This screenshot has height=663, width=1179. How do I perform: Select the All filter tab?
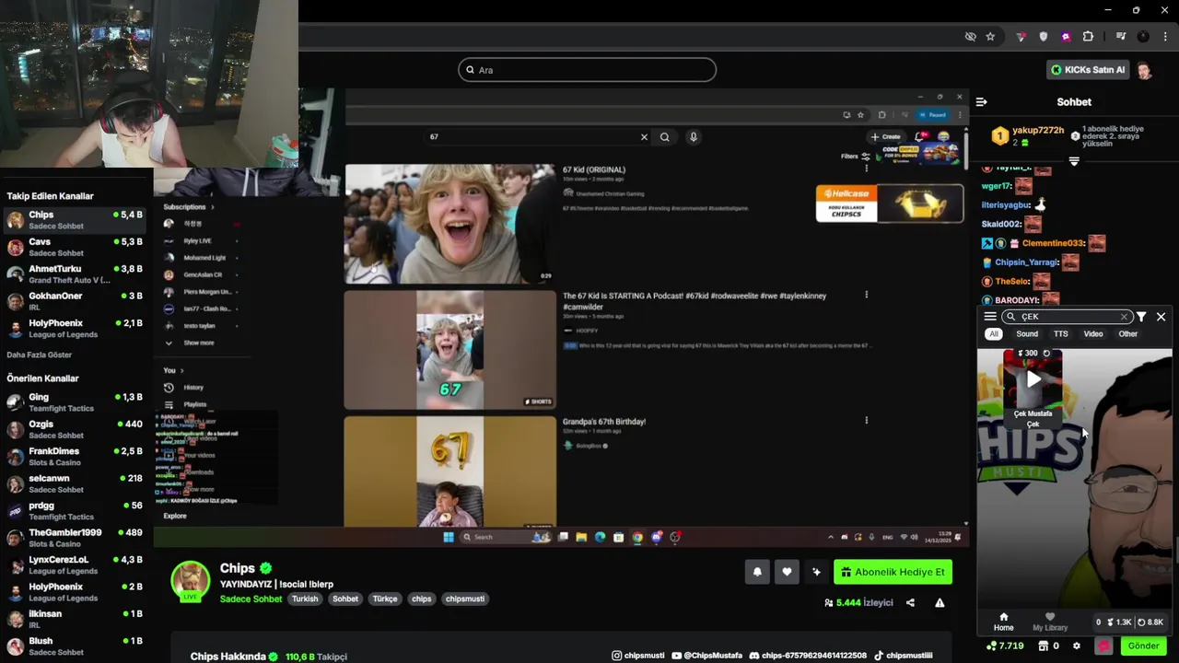pos(994,334)
